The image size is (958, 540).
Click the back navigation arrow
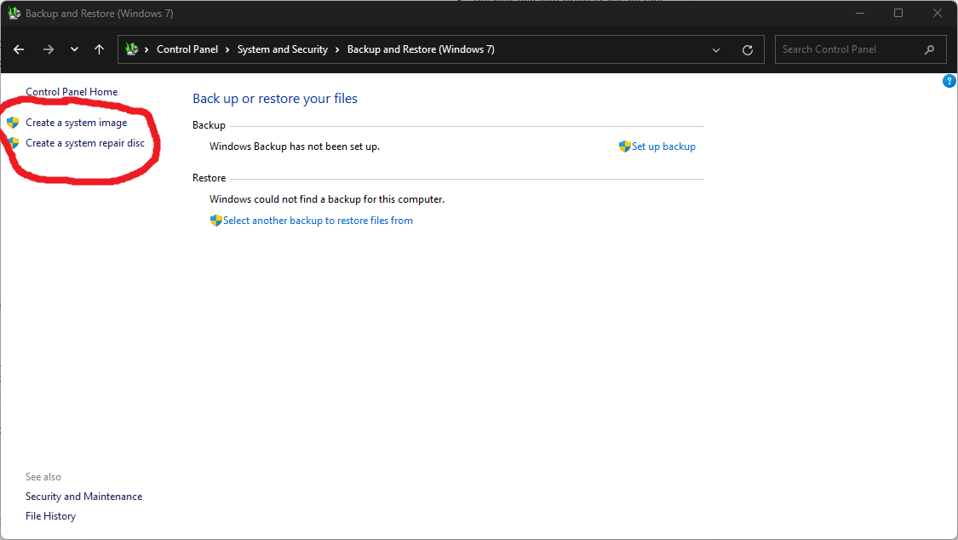point(19,49)
